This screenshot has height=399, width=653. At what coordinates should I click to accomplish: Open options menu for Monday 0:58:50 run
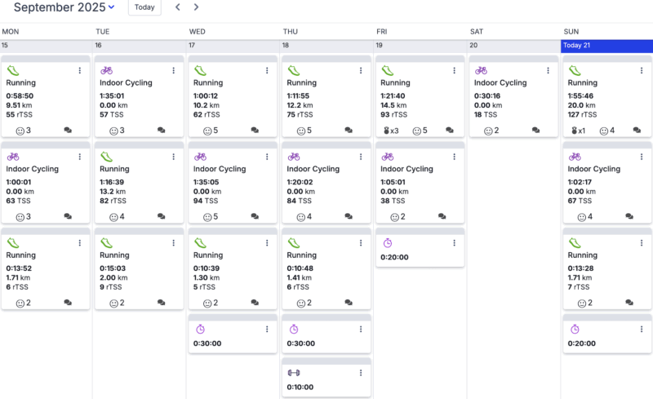79,71
